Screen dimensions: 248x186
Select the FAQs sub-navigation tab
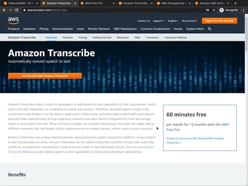tap(137, 37)
